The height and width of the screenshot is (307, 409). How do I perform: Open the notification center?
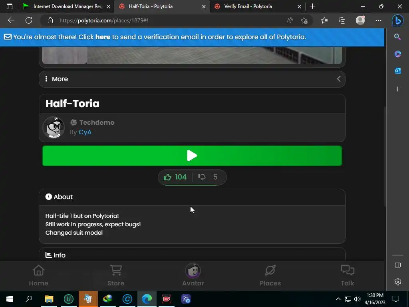point(396,299)
